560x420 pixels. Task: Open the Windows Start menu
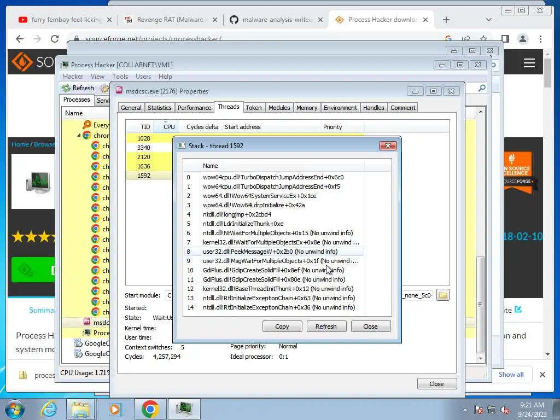point(15,409)
